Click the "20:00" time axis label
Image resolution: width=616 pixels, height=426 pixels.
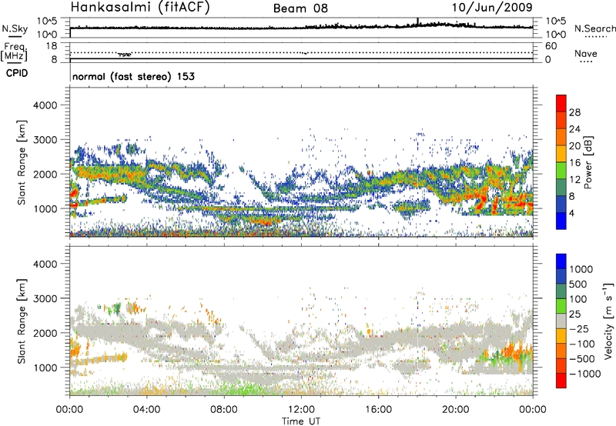[x=456, y=410]
